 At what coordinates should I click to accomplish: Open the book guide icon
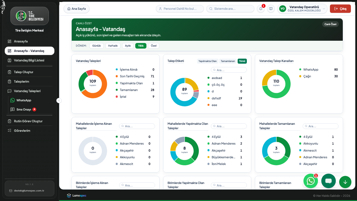point(271,9)
